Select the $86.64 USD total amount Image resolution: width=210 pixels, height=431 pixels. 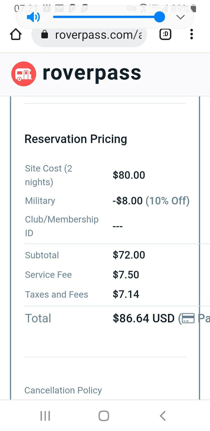point(143,318)
